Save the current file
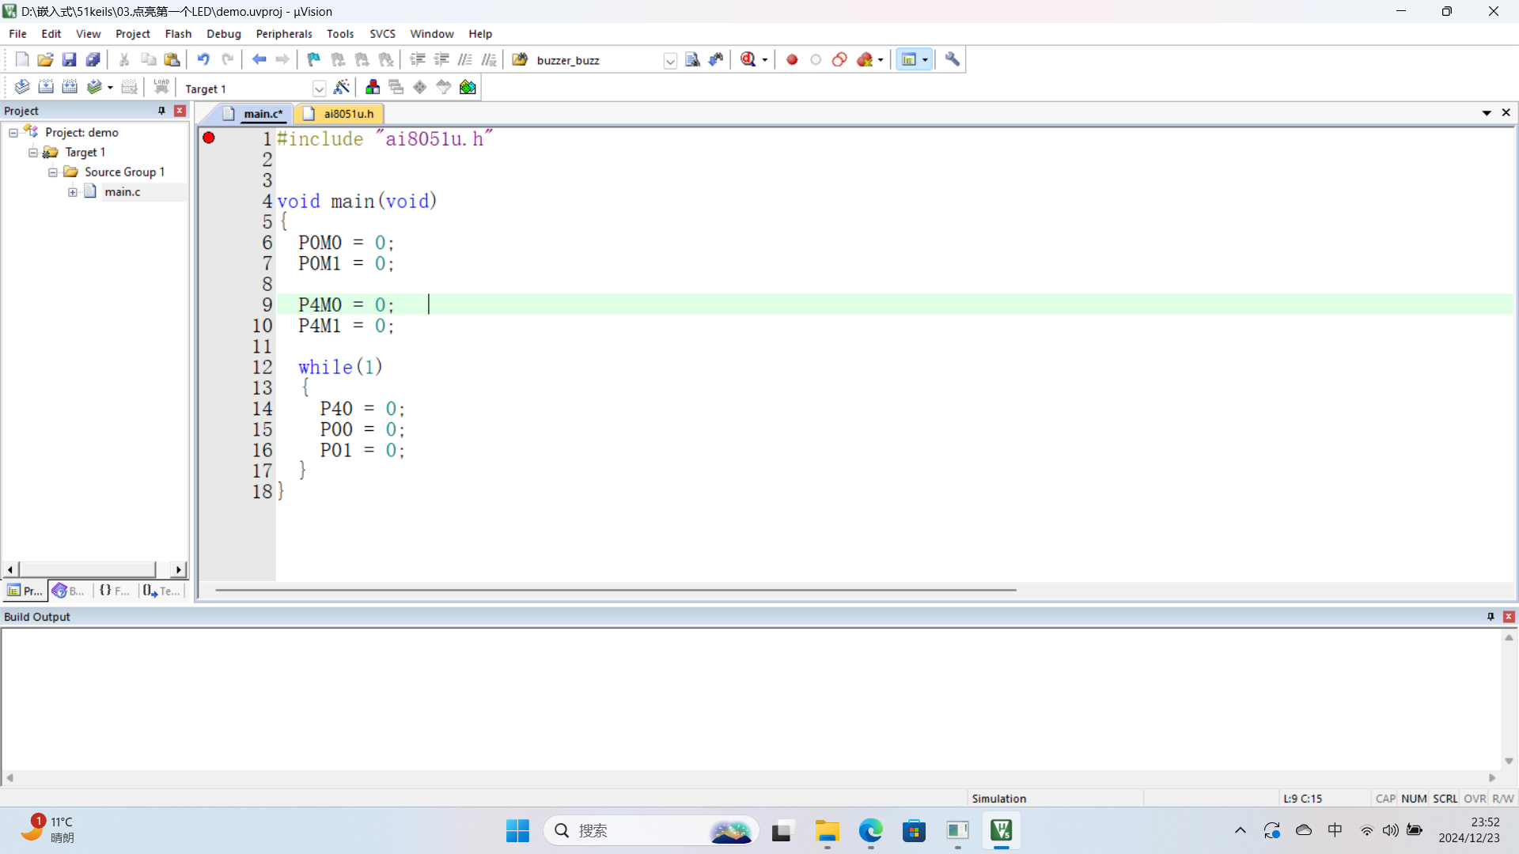 click(x=69, y=59)
